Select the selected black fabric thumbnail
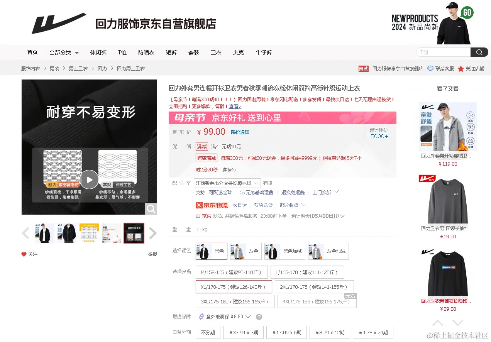The width and height of the screenshot is (491, 342). tap(134, 233)
